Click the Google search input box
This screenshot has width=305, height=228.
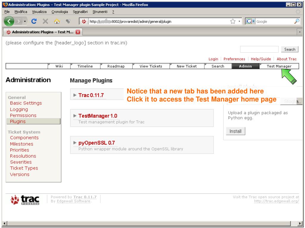(x=274, y=21)
